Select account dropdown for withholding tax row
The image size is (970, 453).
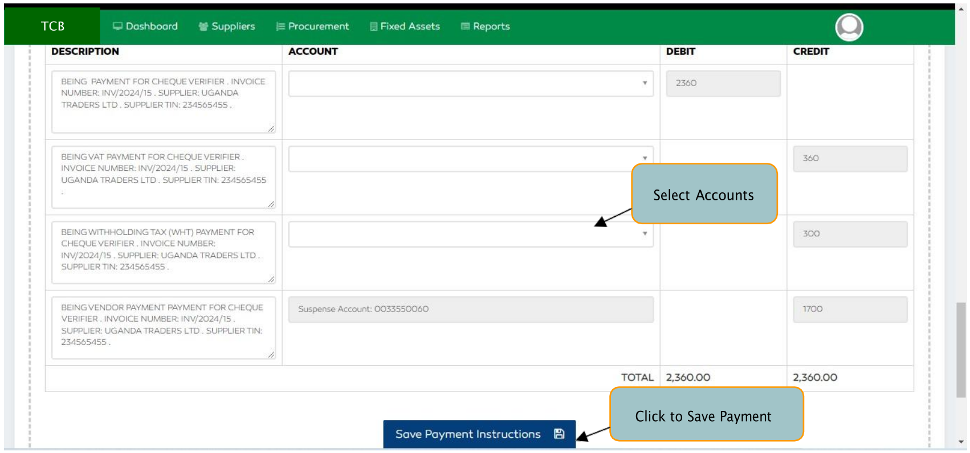tap(470, 234)
